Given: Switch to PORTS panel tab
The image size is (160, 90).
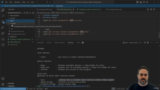Looking at the screenshot, I should tap(80, 42).
